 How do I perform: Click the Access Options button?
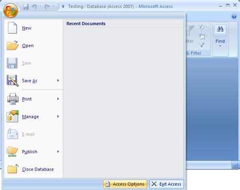125,184
